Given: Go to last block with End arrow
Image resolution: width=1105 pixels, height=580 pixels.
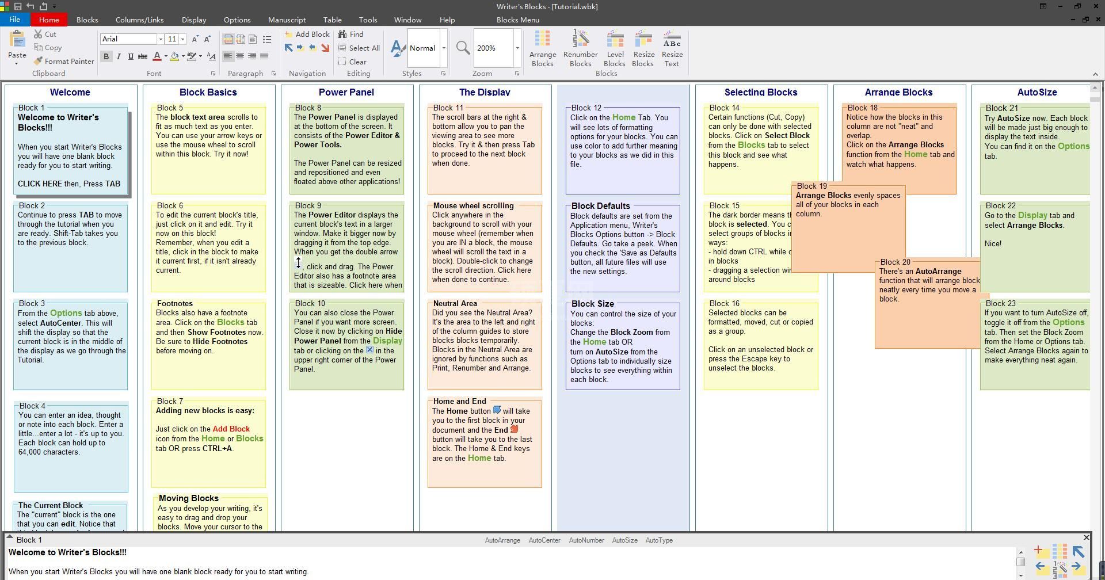Looking at the screenshot, I should 325,48.
